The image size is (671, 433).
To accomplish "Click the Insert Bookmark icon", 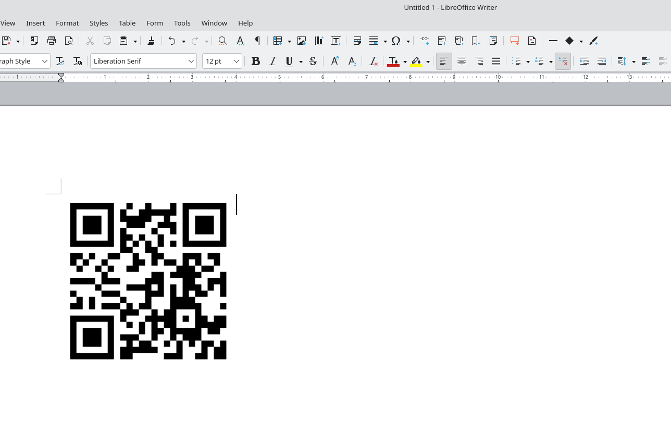I will pyautogui.click(x=476, y=41).
